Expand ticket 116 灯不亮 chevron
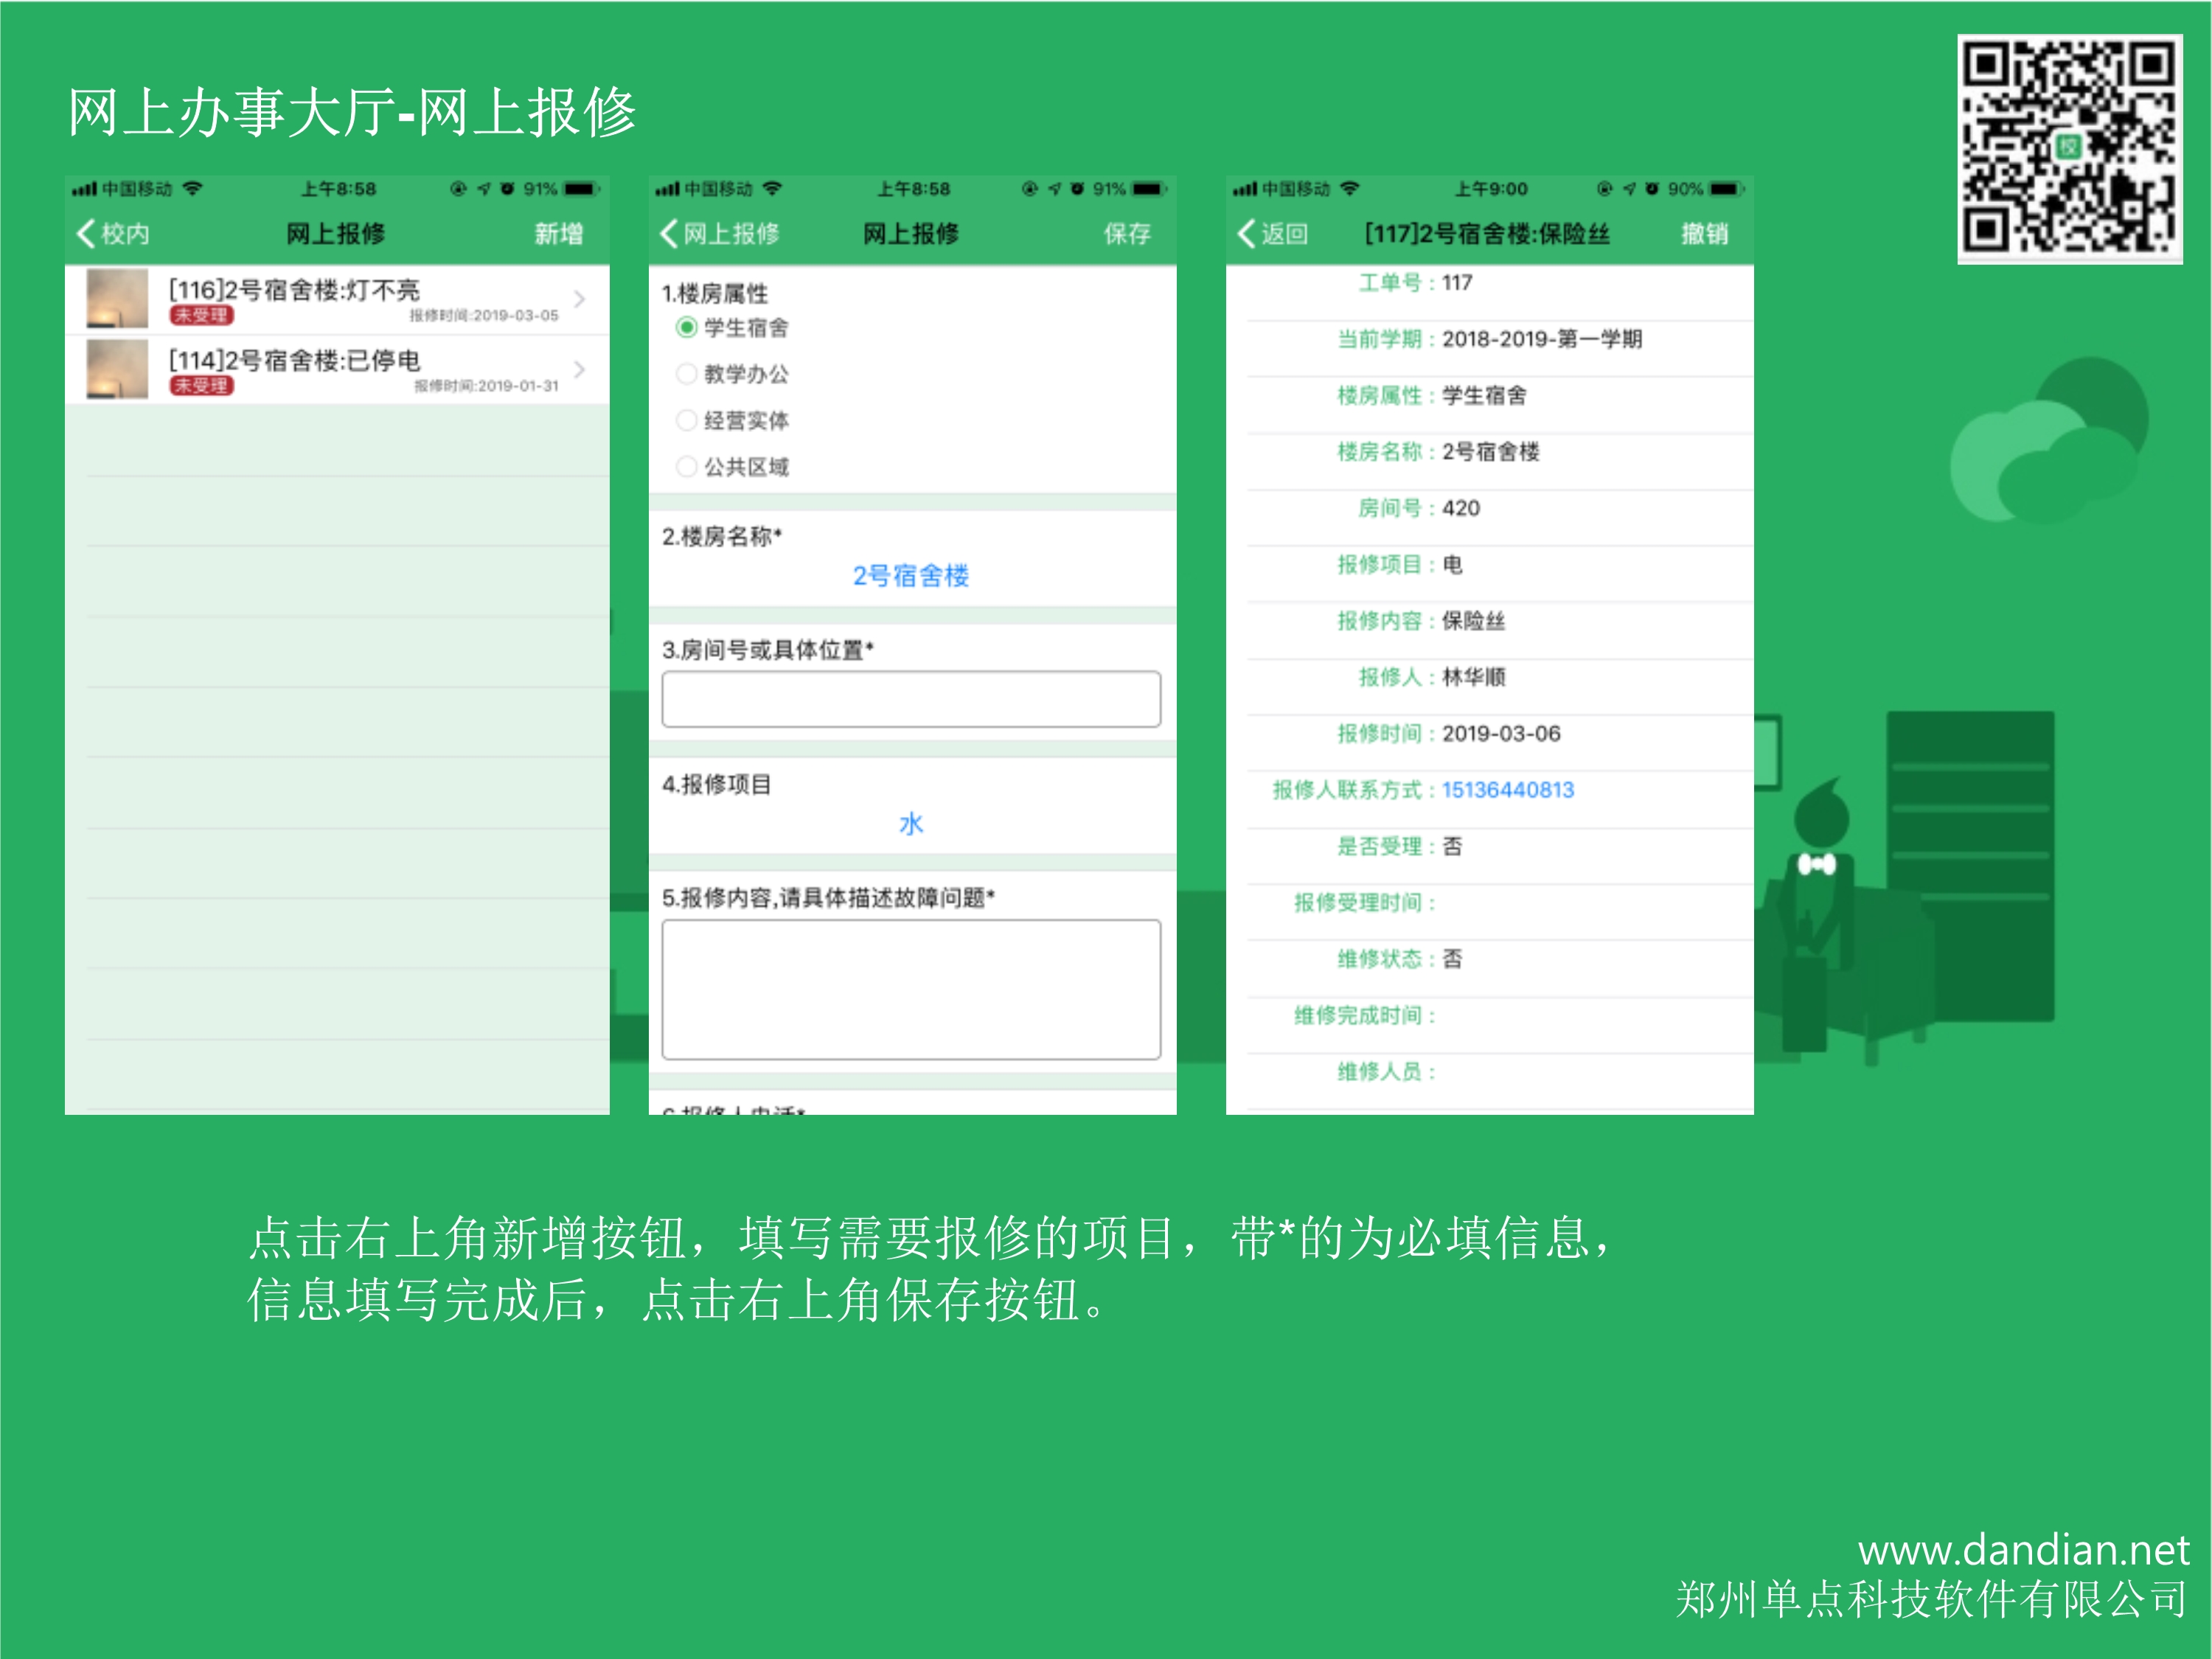The image size is (2212, 1659). (579, 299)
